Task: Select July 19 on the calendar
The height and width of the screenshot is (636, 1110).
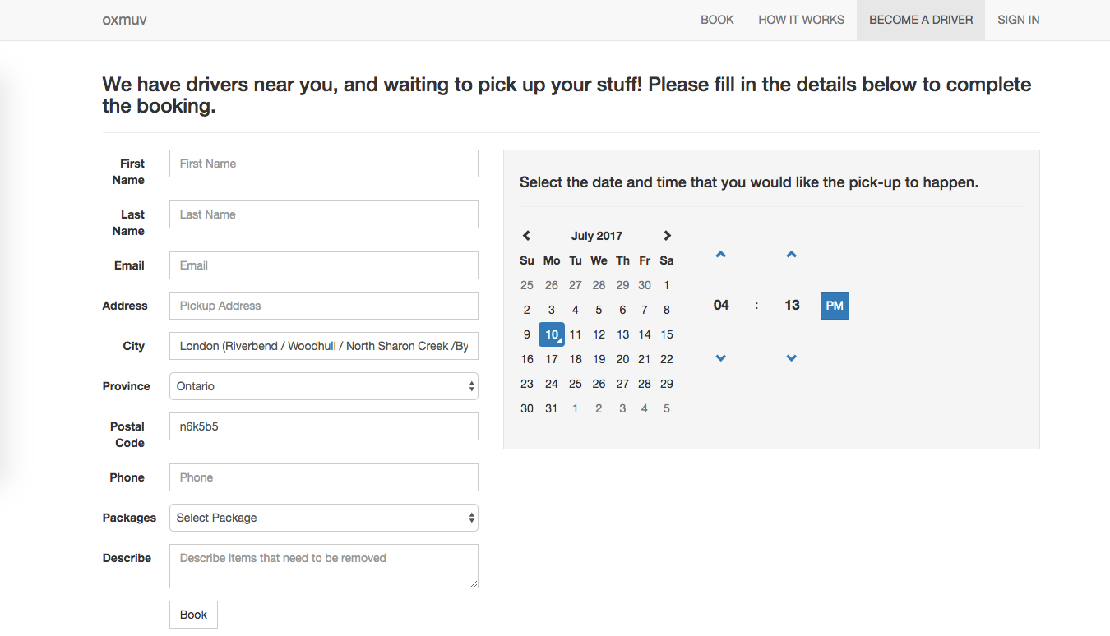Action: pyautogui.click(x=599, y=359)
